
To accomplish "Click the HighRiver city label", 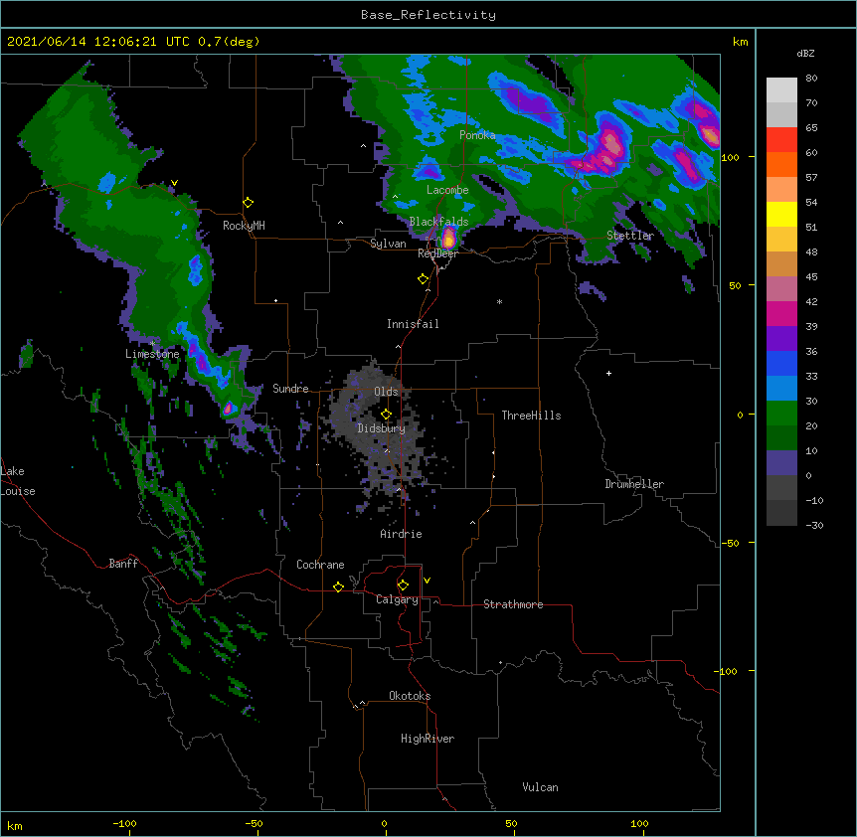I will 428,739.
